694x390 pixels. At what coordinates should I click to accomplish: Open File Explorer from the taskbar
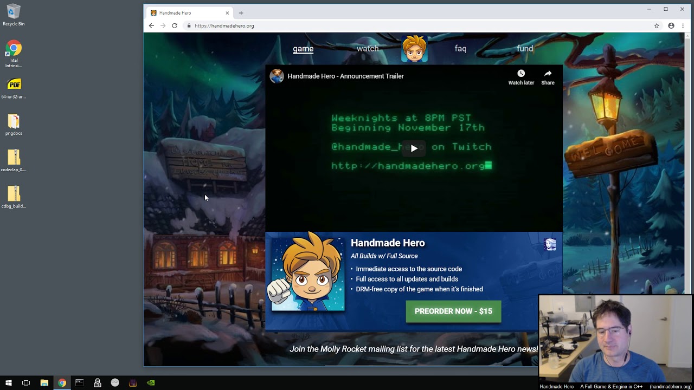tap(44, 383)
